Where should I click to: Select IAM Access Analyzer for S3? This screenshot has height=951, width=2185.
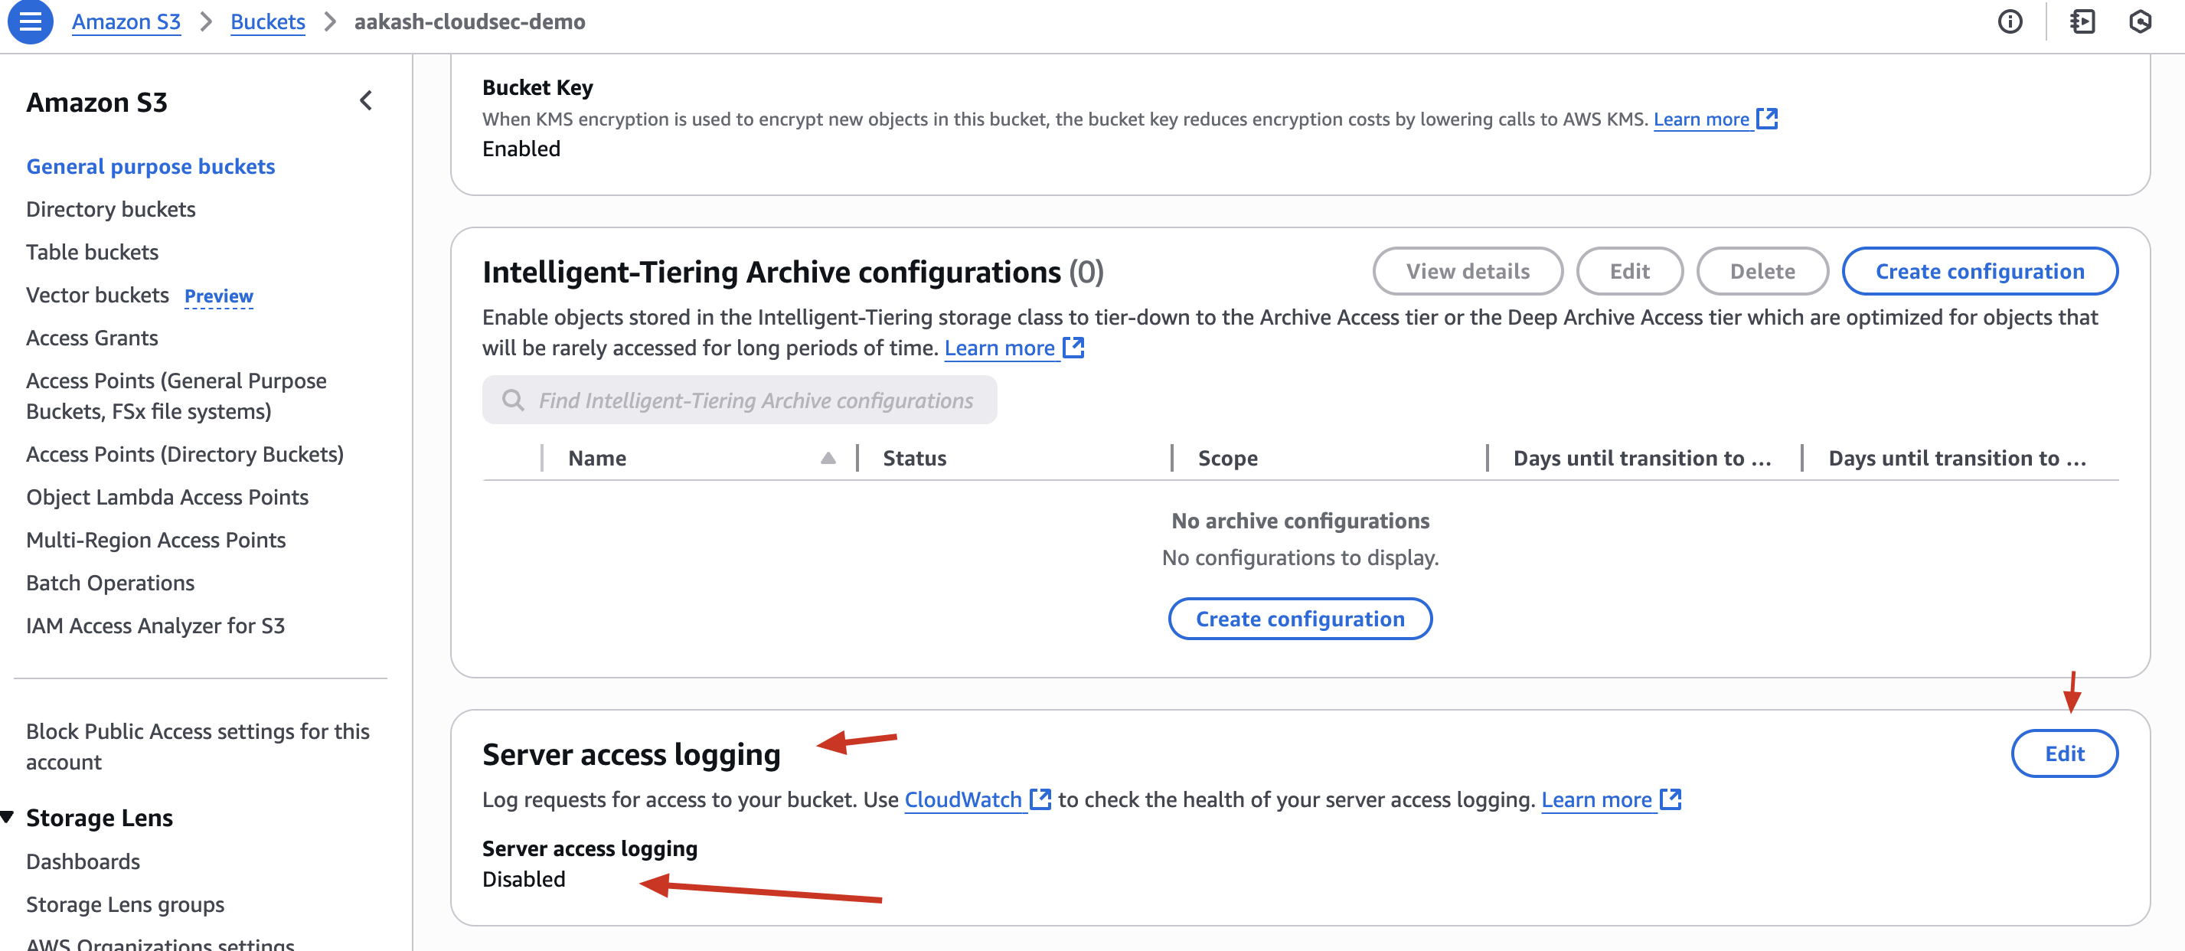tap(155, 626)
